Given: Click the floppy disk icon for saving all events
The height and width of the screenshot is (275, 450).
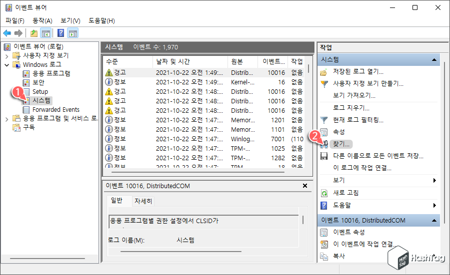Looking at the screenshot, I should click(x=323, y=156).
